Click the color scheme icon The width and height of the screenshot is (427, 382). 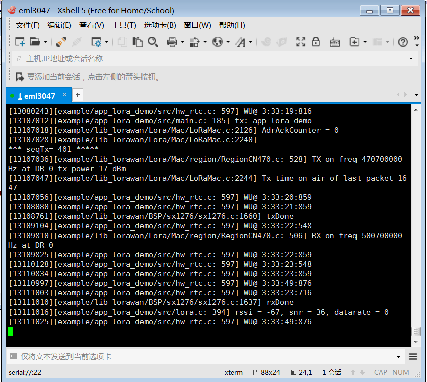click(195, 42)
